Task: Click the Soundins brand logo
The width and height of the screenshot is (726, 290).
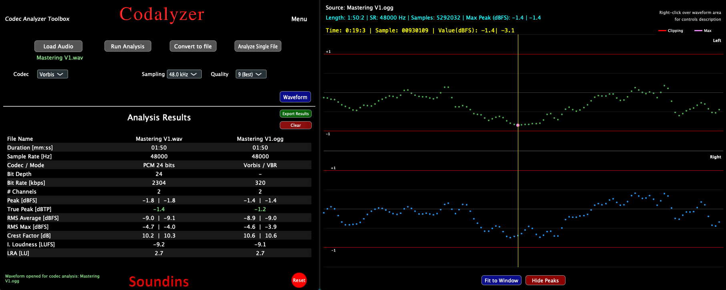Action: (159, 281)
